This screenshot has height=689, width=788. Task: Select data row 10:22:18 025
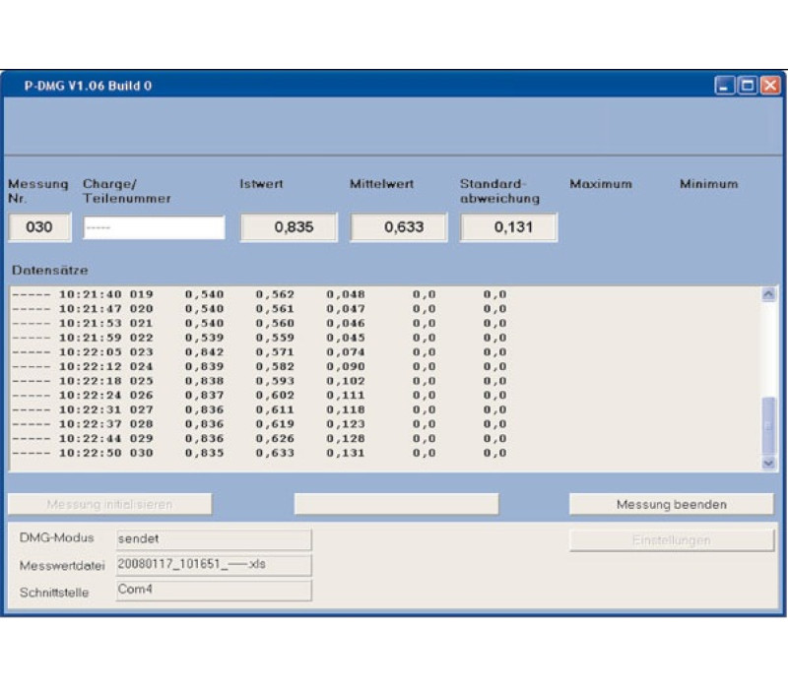tap(259, 381)
